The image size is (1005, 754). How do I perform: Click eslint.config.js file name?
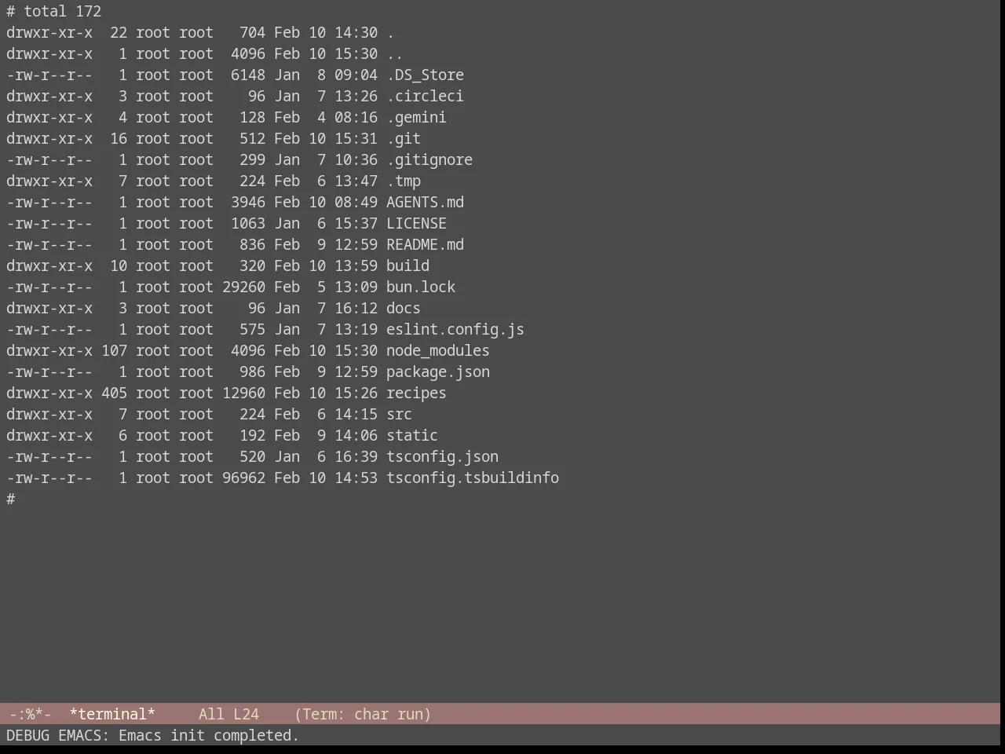tap(455, 329)
